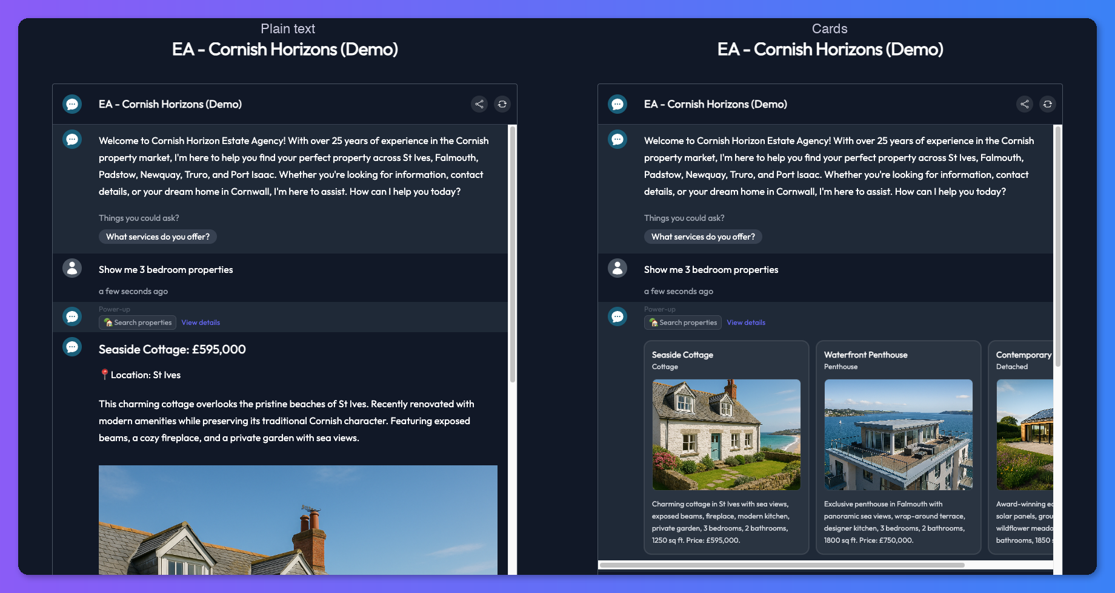Ask 'What services do you offer?' in Plain text panel

coord(157,237)
